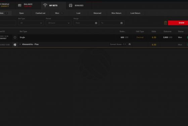Switch to the Cashed out tab
This screenshot has width=188, height=126.
point(40,13)
